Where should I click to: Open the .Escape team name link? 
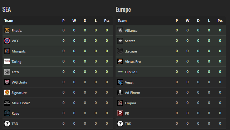point(131,51)
